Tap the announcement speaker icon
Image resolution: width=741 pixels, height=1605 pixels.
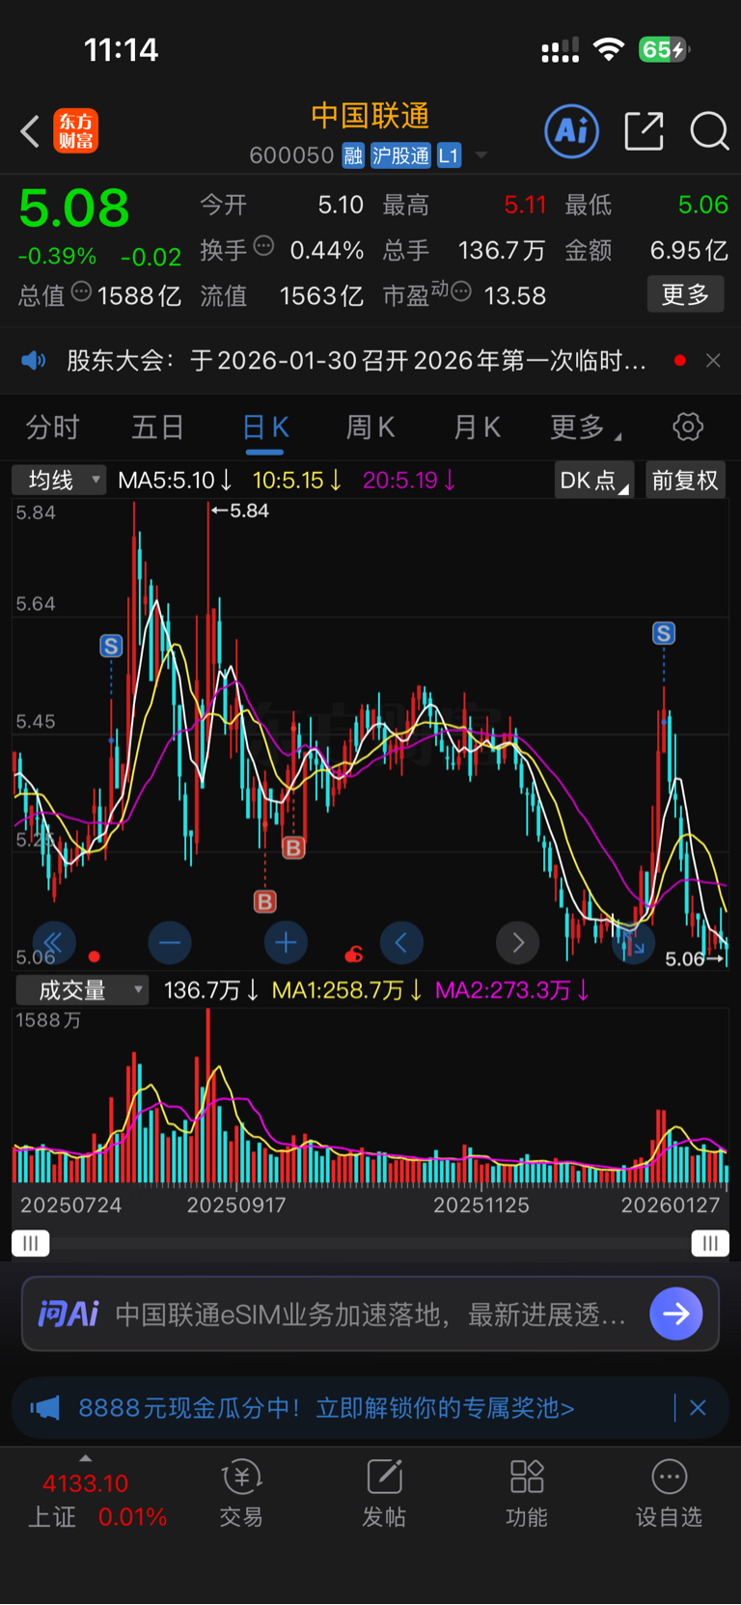(34, 360)
